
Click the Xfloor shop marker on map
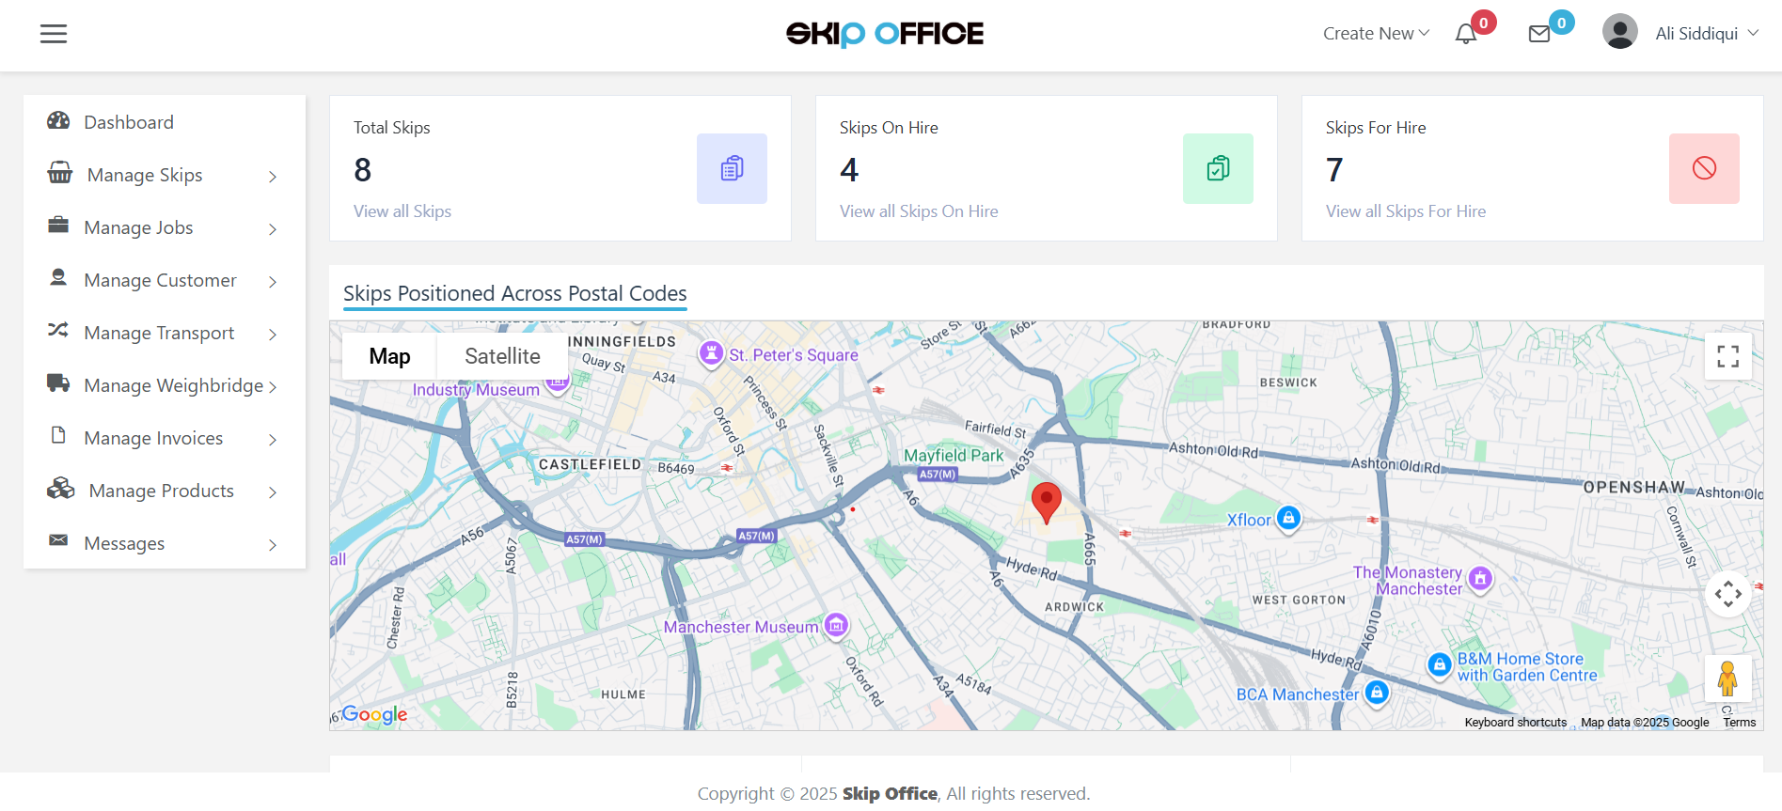(x=1288, y=518)
